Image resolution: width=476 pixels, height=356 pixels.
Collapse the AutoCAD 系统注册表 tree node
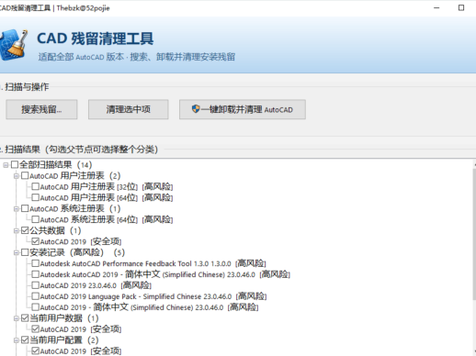point(17,209)
